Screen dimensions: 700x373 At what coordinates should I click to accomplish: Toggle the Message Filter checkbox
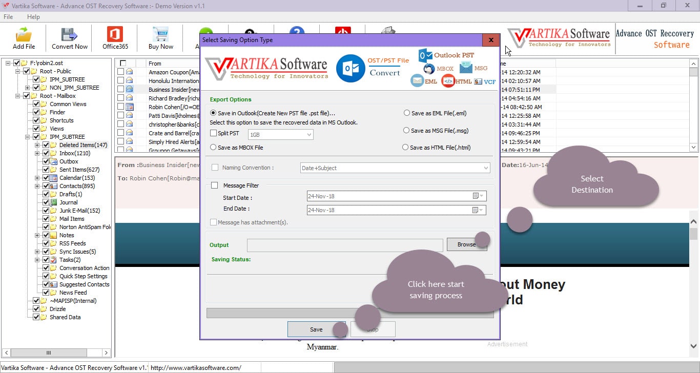click(215, 185)
